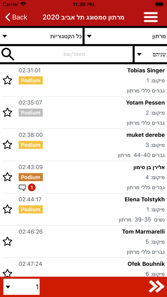The image size is (167, 297).
Task: Open page number selector showing 1
Action: [21, 287]
